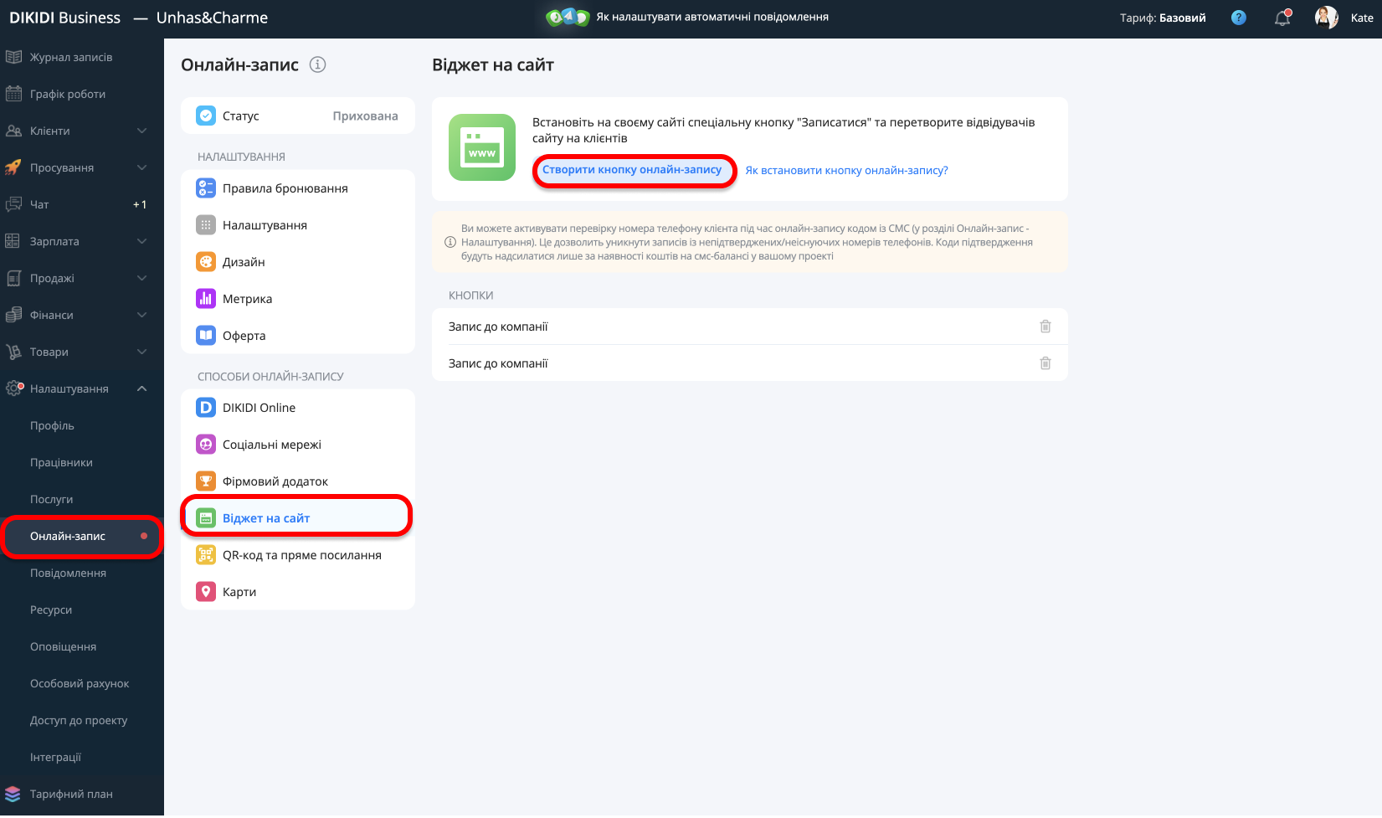Click the Приховано status value
This screenshot has width=1382, height=818.
click(x=365, y=116)
